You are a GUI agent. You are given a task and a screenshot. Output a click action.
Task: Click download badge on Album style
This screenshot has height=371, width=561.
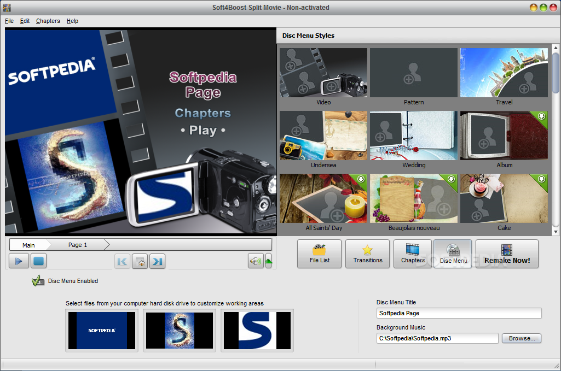click(541, 116)
